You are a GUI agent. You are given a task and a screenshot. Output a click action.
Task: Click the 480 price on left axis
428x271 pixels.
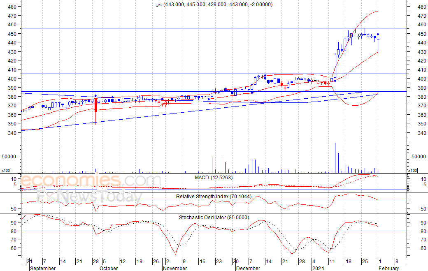pyautogui.click(x=12, y=7)
